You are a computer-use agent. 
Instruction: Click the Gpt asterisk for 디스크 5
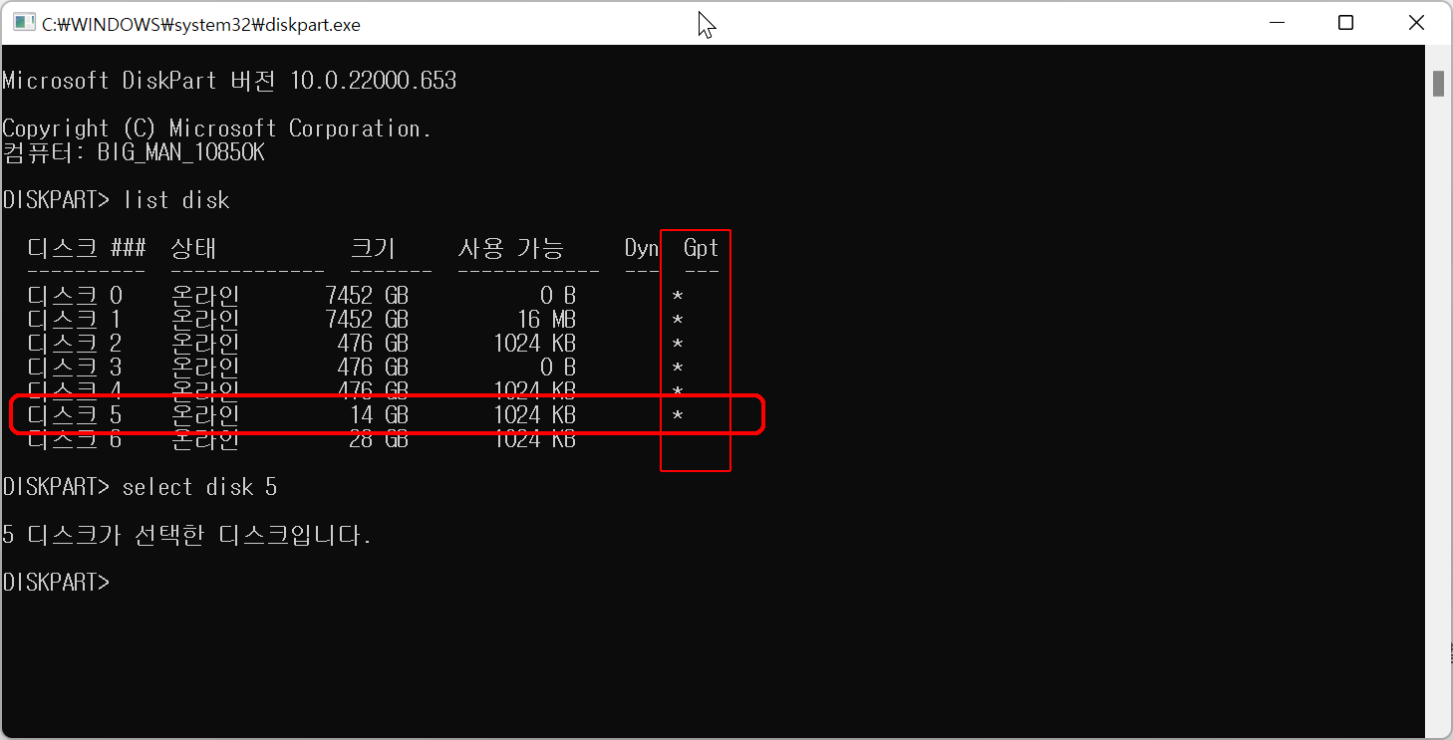[678, 416]
